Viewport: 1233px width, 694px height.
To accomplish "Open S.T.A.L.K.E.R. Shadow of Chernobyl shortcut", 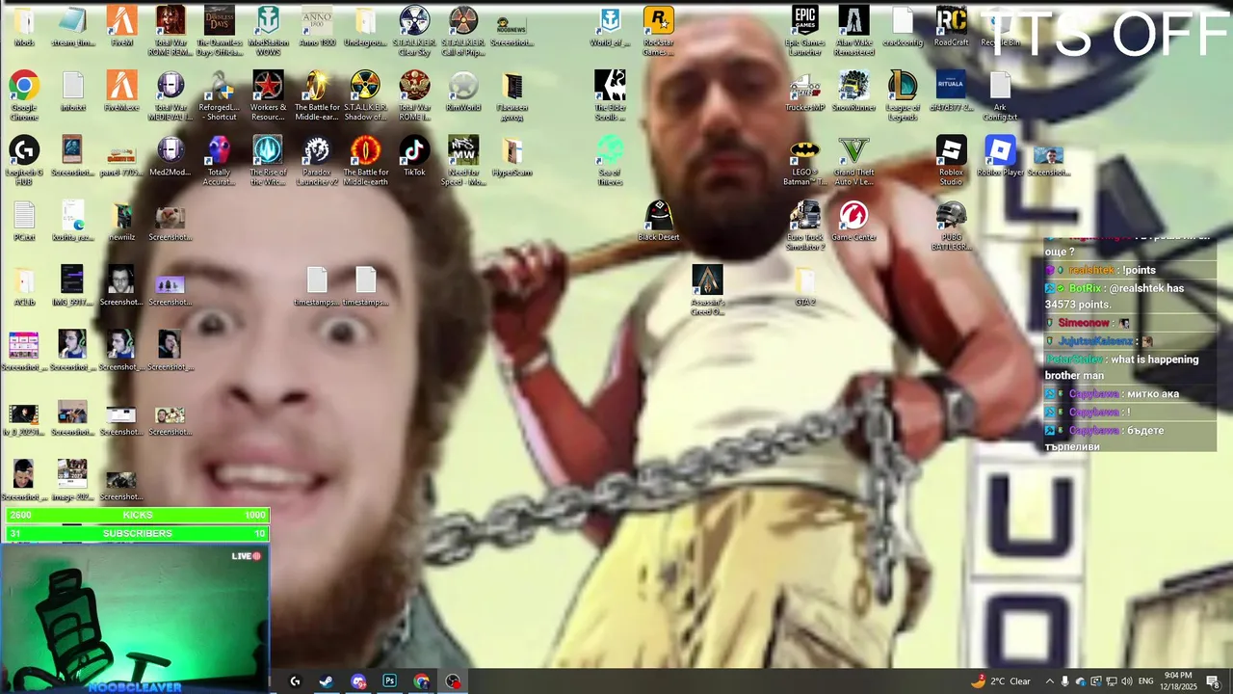I will pyautogui.click(x=365, y=96).
